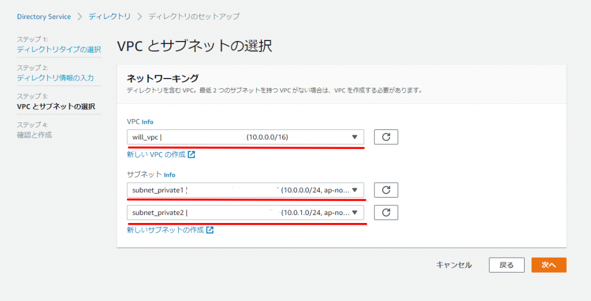This screenshot has width=591, height=301.
Task: Refresh the subnet_private2 subnet list
Action: (x=386, y=213)
